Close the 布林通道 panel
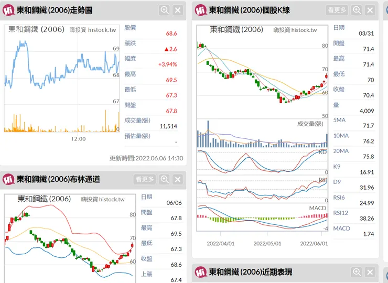 click(x=178, y=179)
